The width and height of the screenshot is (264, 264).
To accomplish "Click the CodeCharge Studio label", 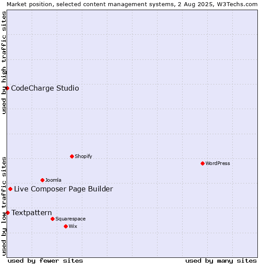I will pyautogui.click(x=45, y=88).
